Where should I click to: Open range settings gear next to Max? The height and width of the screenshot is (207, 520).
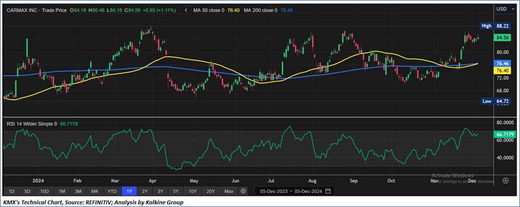244,191
